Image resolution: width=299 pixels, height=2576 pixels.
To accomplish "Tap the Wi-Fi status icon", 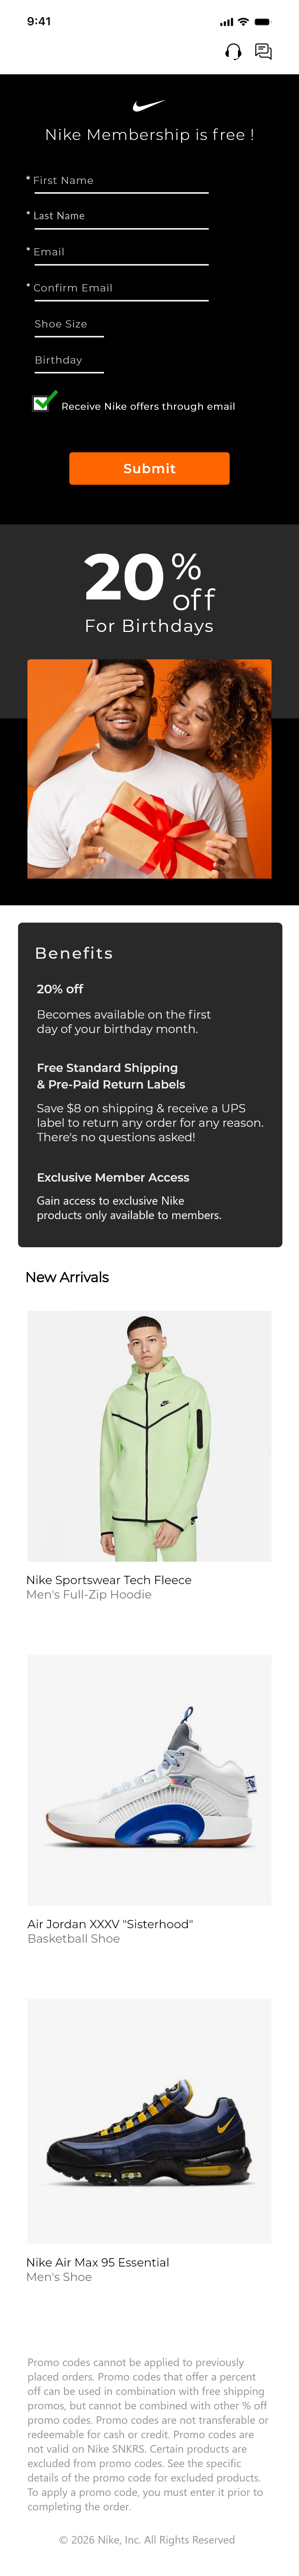I will [243, 21].
